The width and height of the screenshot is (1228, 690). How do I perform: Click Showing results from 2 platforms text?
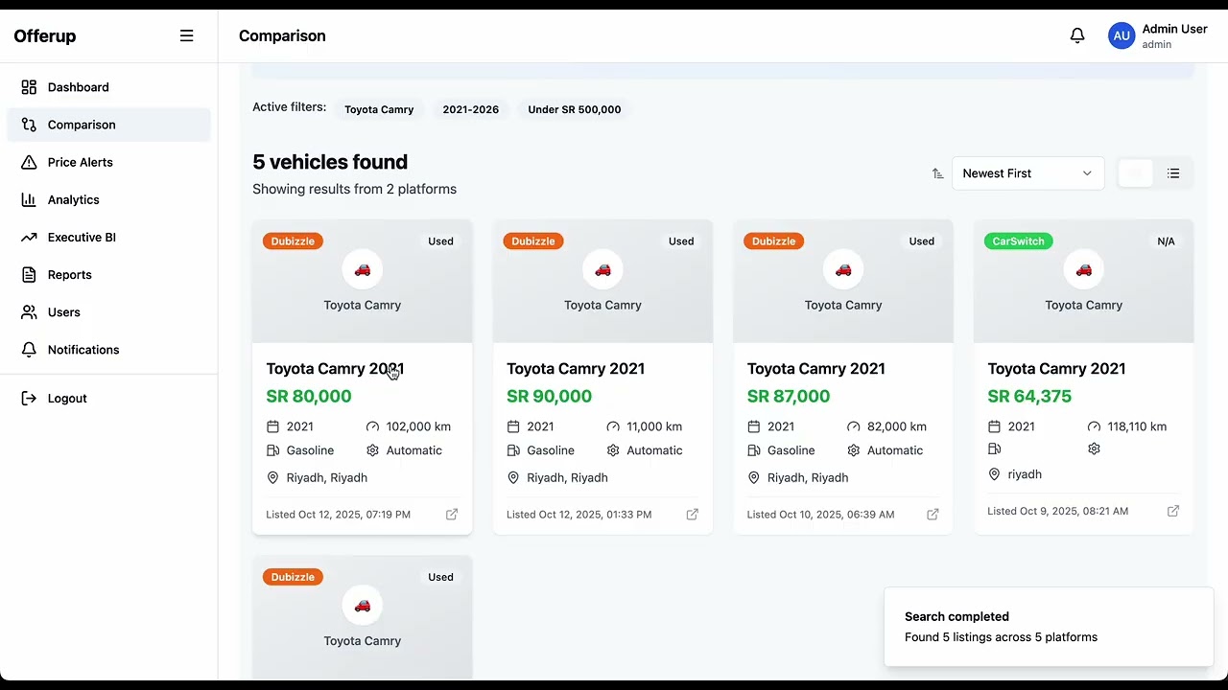354,189
